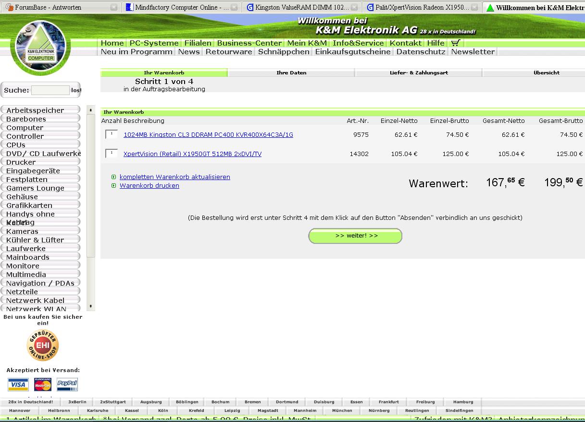Close the Palit/XpertVision Radeon tab
Image resolution: width=585 pixels, height=422 pixels.
click(x=474, y=7)
